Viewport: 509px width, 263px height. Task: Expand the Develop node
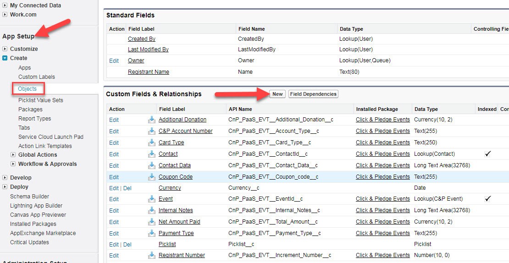tap(5, 178)
